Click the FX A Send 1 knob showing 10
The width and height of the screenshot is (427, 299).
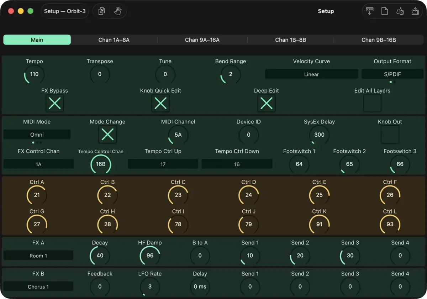pos(250,256)
